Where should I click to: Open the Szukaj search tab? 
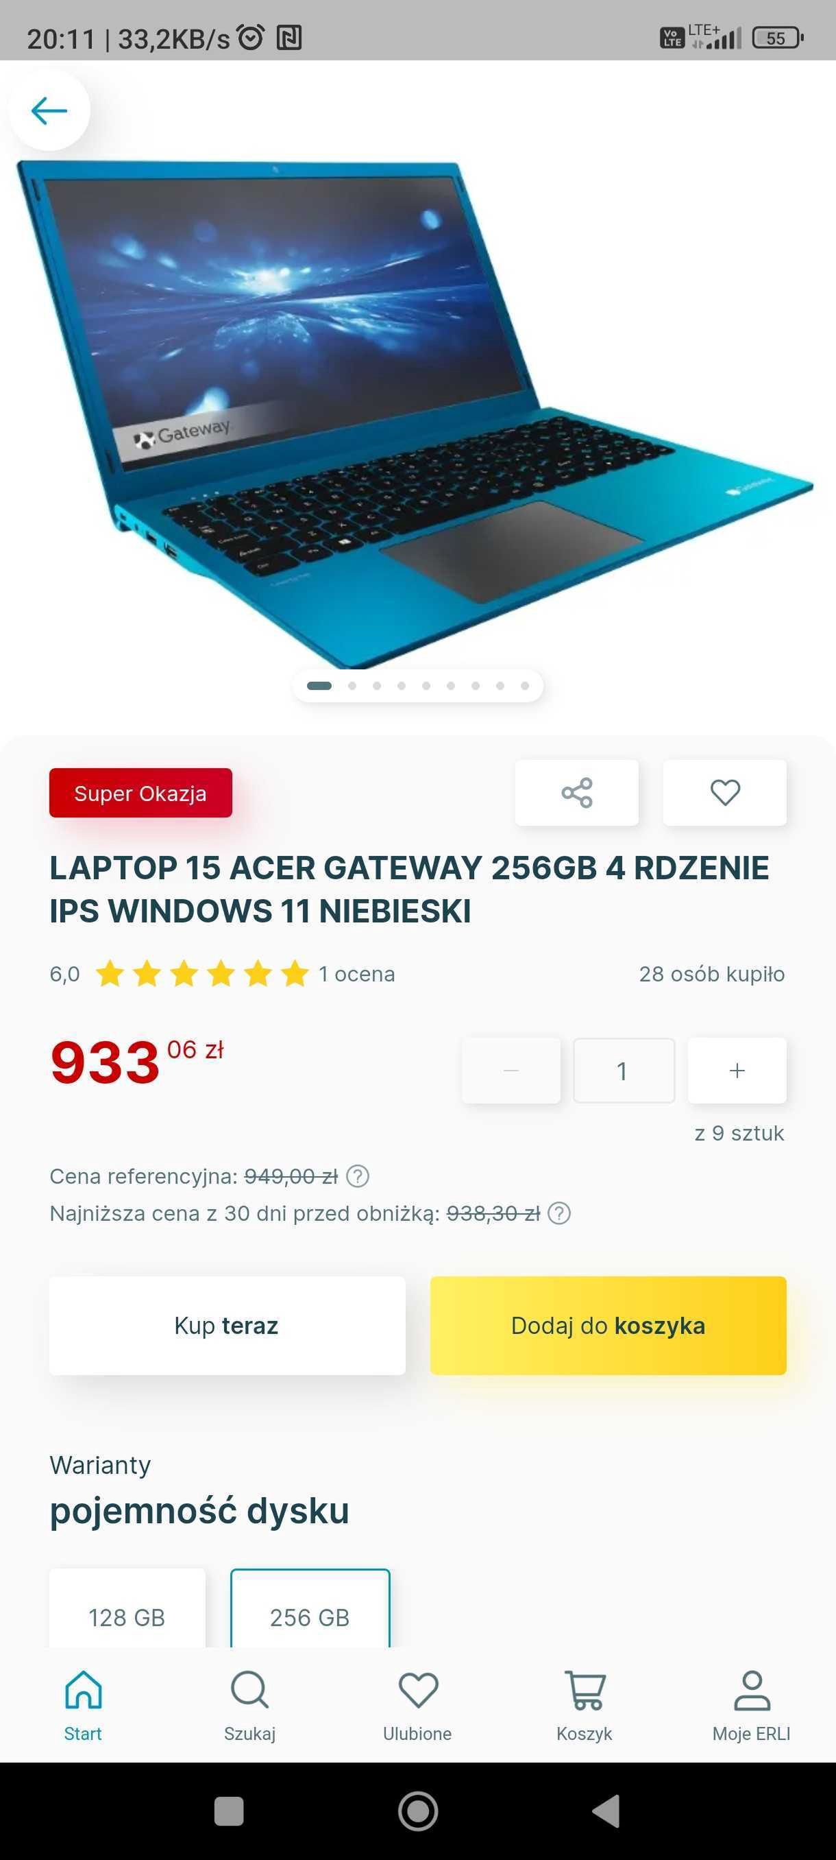click(249, 1706)
